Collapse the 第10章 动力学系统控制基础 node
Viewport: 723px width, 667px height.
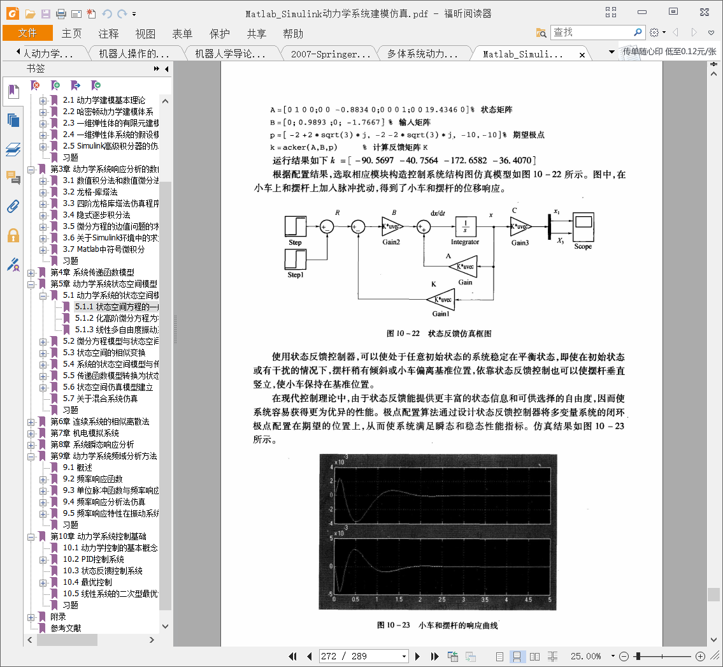[x=31, y=537]
